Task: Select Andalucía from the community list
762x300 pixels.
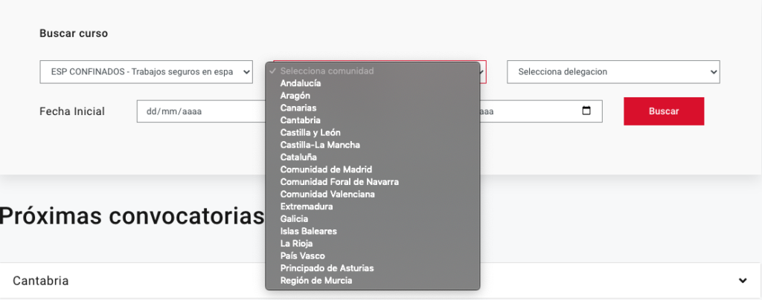Action: coord(301,83)
